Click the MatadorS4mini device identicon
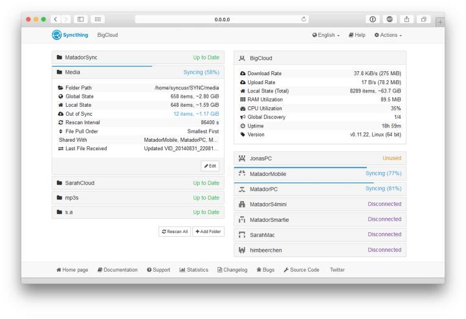The width and height of the screenshot is (466, 319). pos(242,204)
